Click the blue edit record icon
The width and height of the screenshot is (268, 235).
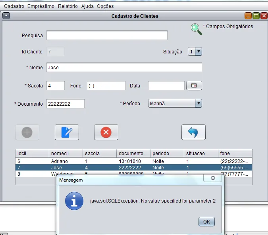click(x=67, y=132)
